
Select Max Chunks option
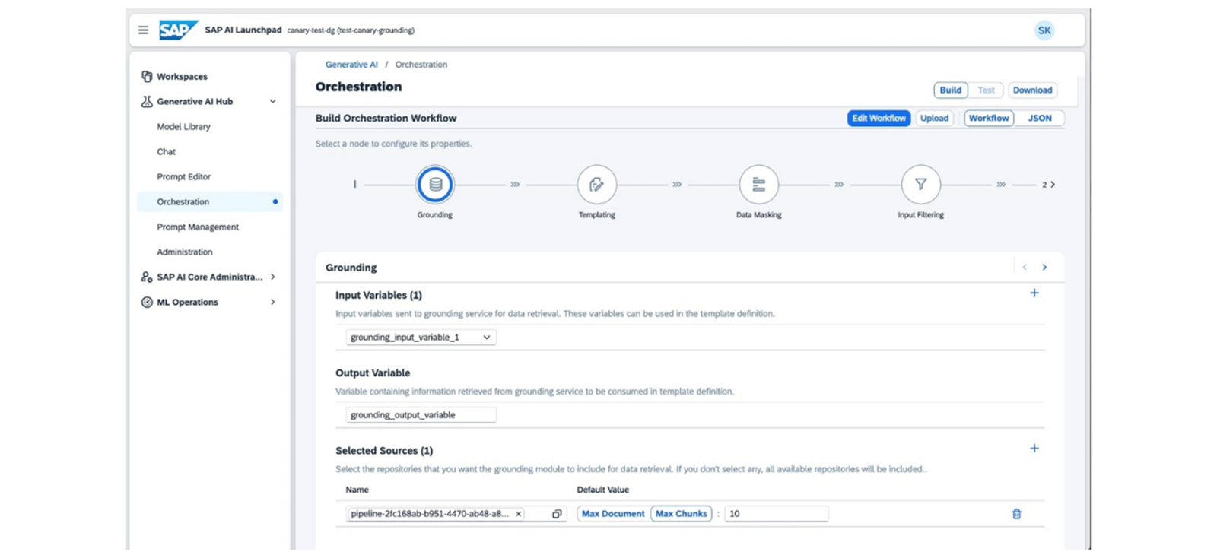pos(682,515)
